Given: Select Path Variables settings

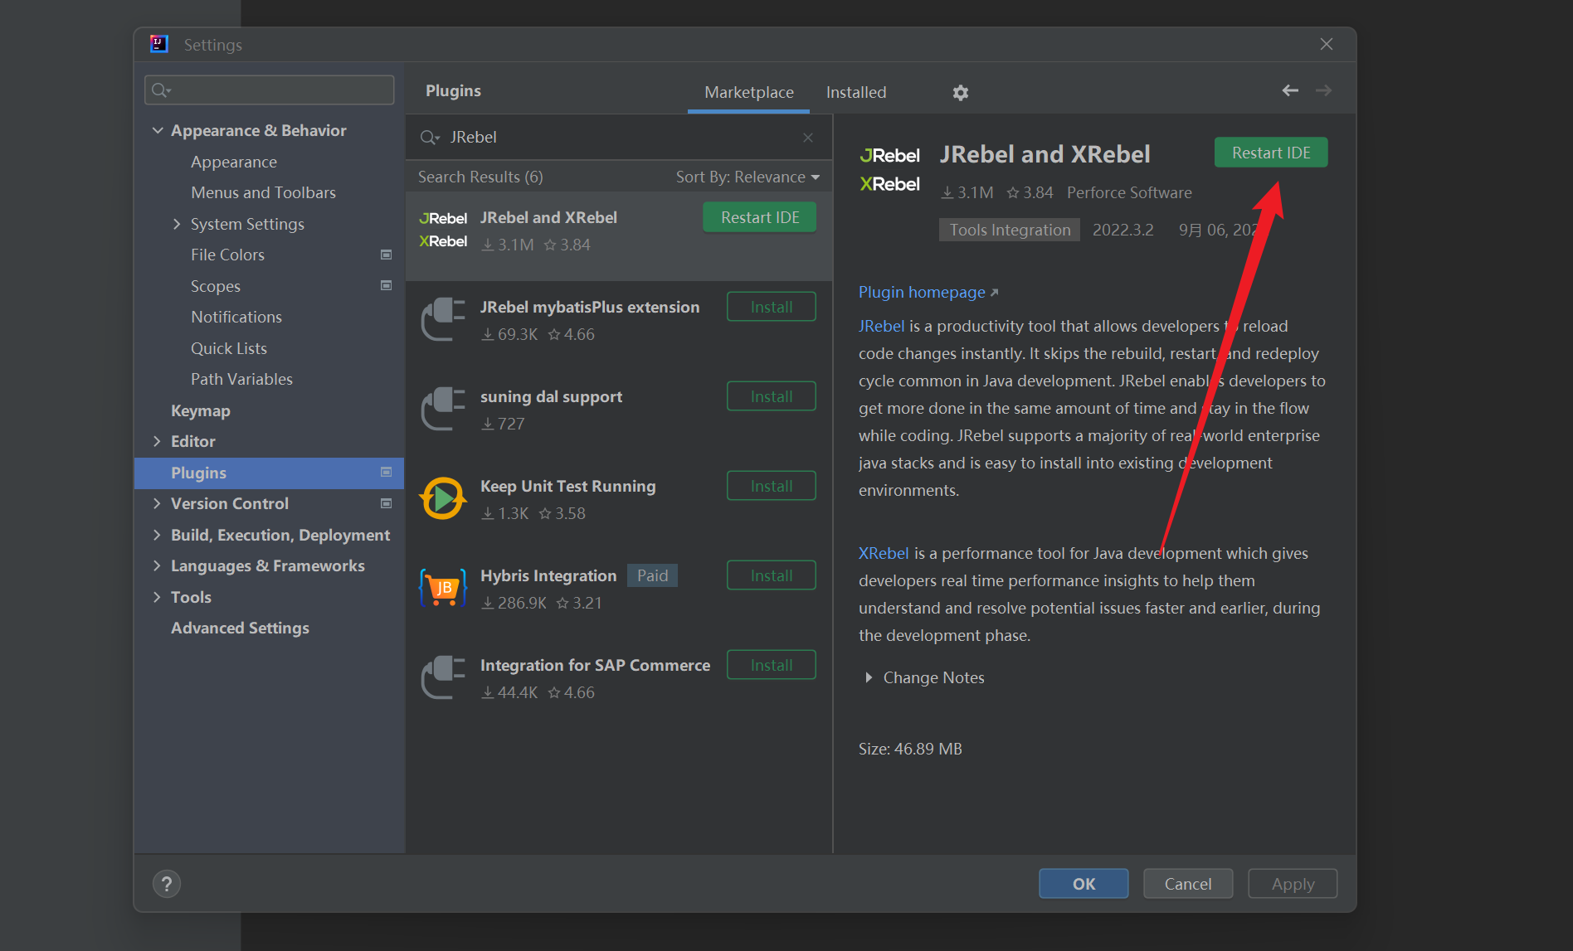Looking at the screenshot, I should click(241, 379).
